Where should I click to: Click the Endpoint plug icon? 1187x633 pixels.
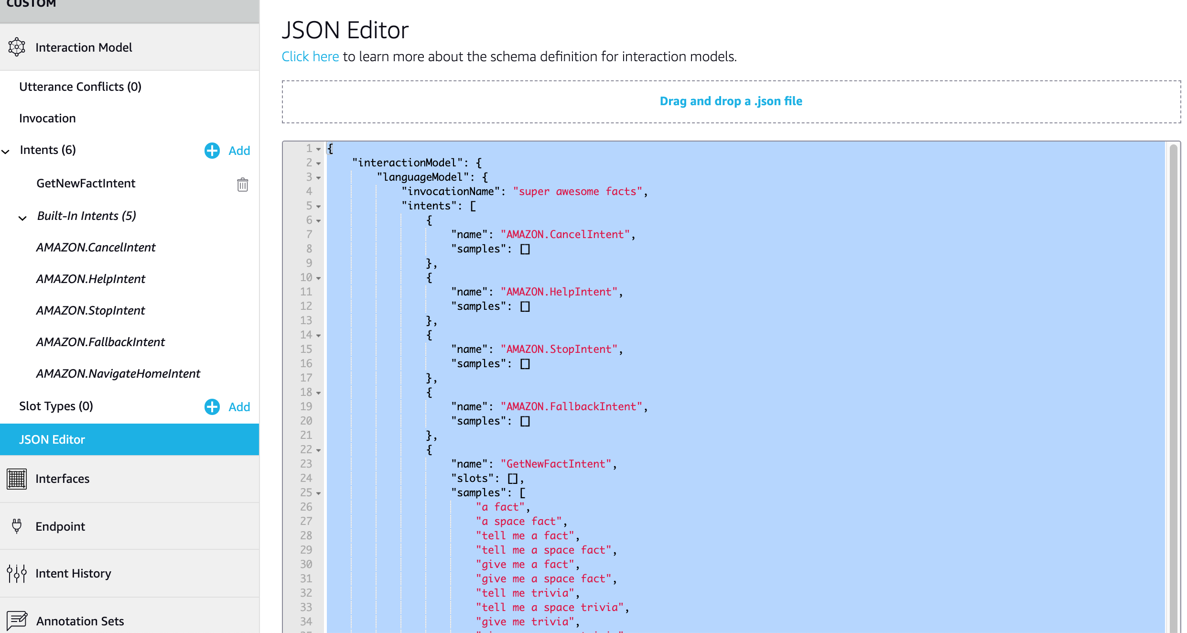click(17, 526)
